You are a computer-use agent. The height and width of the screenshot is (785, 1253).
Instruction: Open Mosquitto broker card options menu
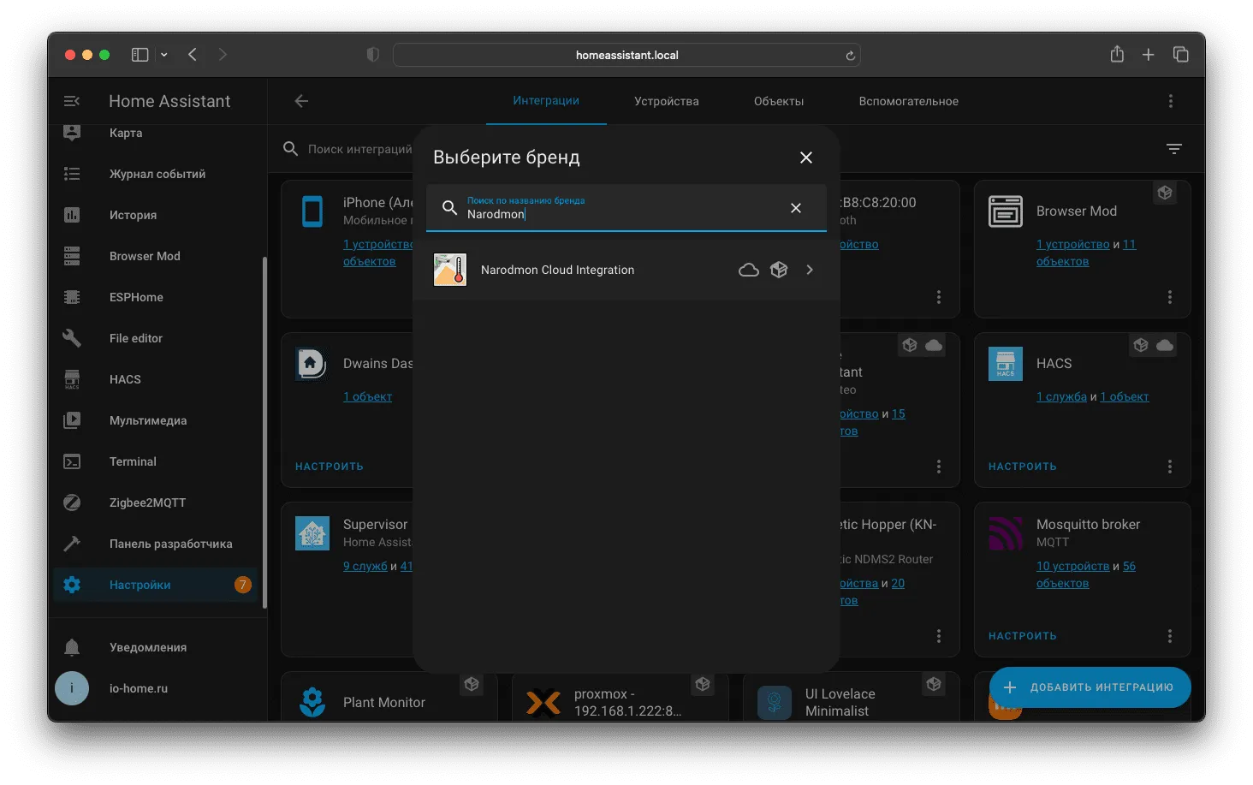1170,636
